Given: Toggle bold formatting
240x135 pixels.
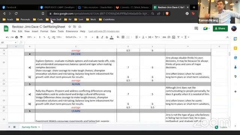Looking at the screenshot, I should (97, 37).
